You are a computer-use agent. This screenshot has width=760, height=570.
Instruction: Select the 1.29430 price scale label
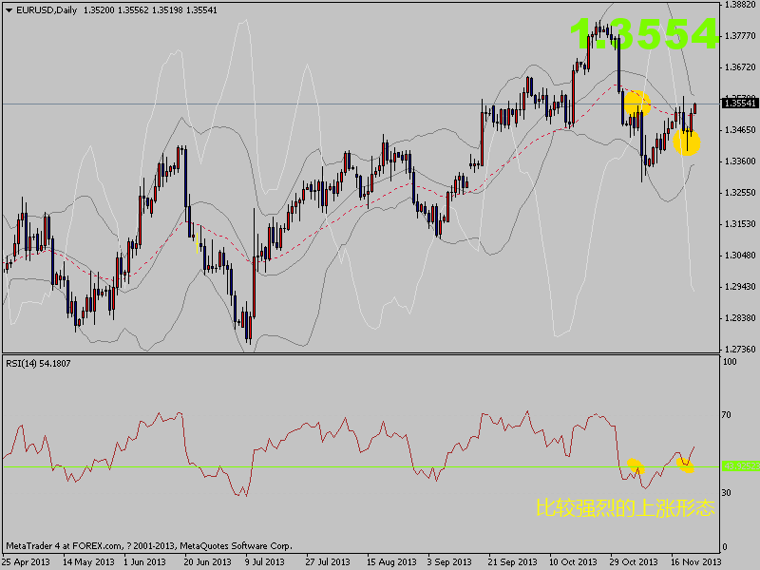point(740,287)
